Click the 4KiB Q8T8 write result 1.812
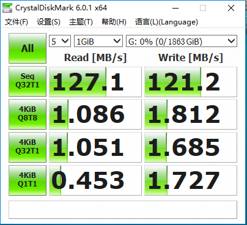 (x=191, y=114)
